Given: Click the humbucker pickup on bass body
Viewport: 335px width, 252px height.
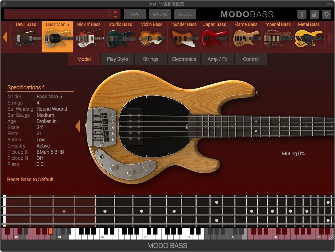Looking at the screenshot, I should point(134,127).
